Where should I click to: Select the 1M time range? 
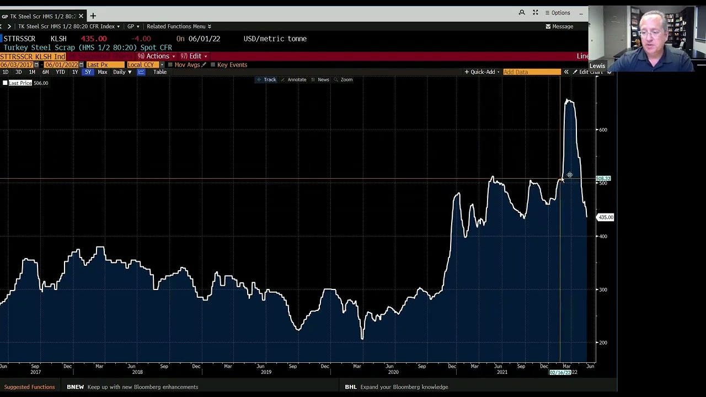[x=32, y=72]
